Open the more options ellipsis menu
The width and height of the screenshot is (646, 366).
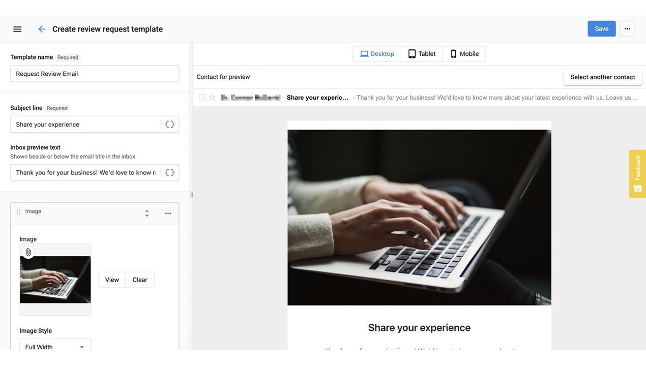pyautogui.click(x=627, y=29)
